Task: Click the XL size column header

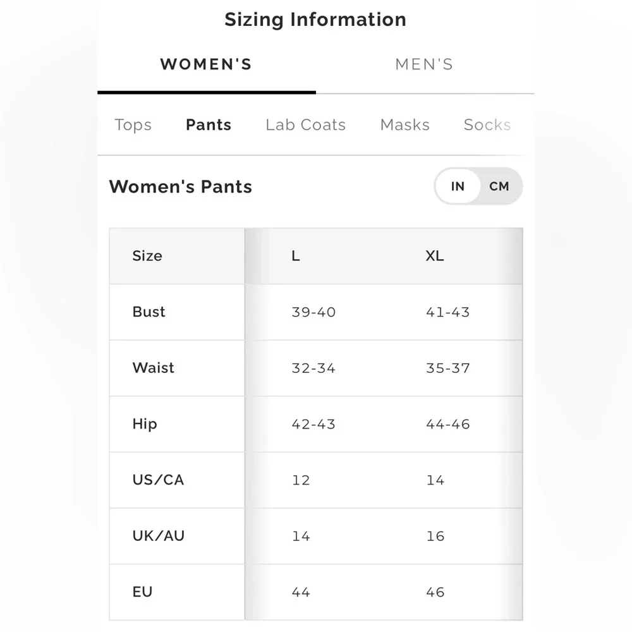Action: pyautogui.click(x=435, y=256)
